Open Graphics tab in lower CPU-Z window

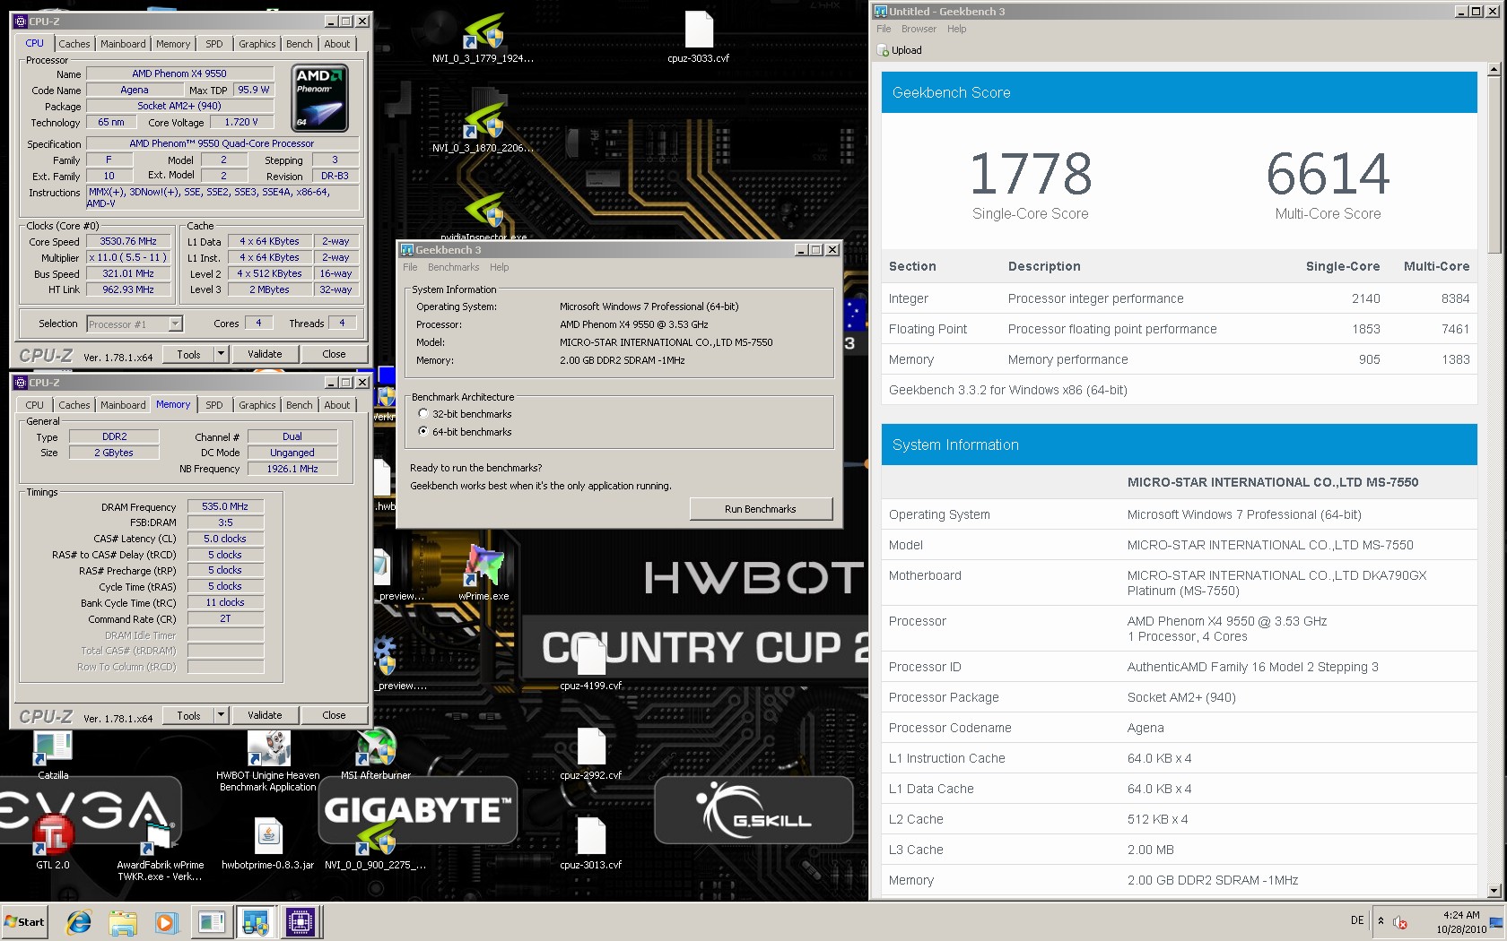[x=257, y=405]
